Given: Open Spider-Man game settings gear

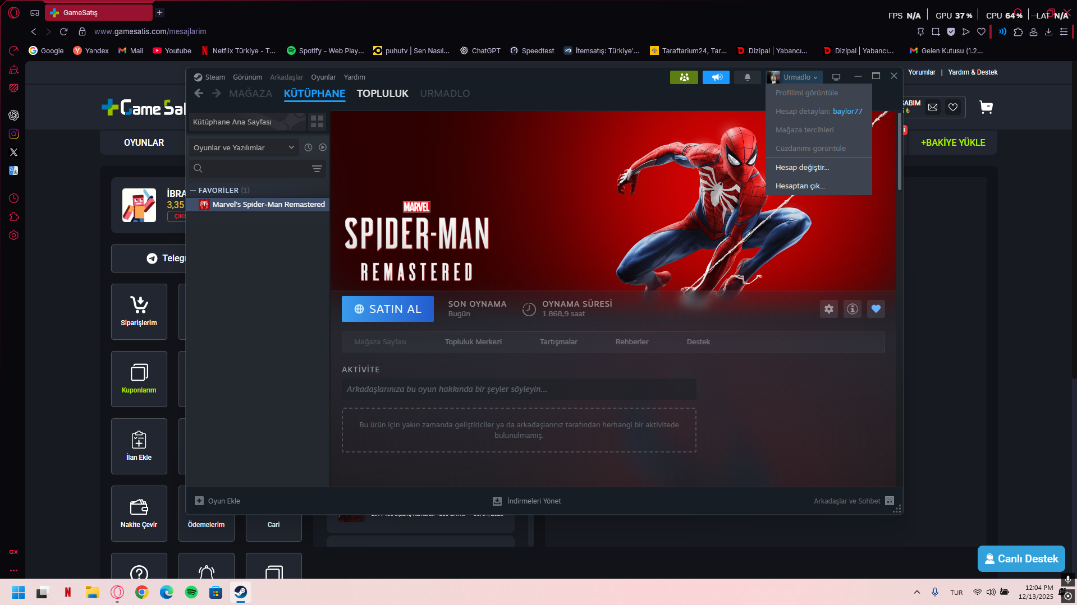Looking at the screenshot, I should (x=829, y=309).
